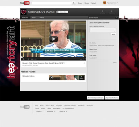The image size is (139, 127).
Task: Click the Help footer link
Action: pos(36,106)
